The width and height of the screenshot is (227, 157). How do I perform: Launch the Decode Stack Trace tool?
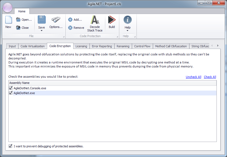coord(95,24)
